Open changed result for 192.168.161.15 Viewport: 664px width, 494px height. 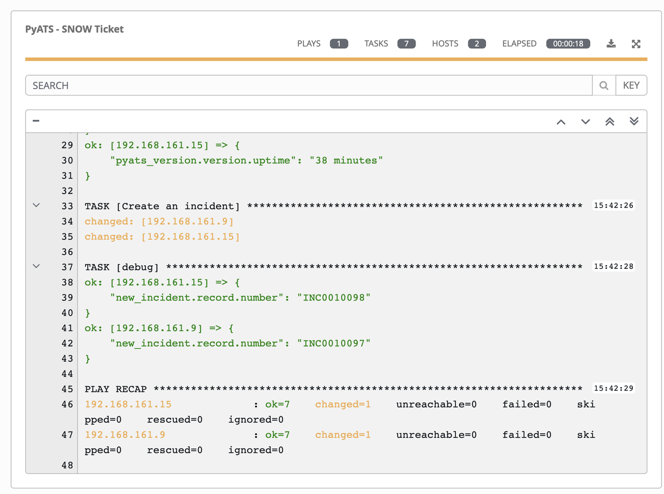162,237
